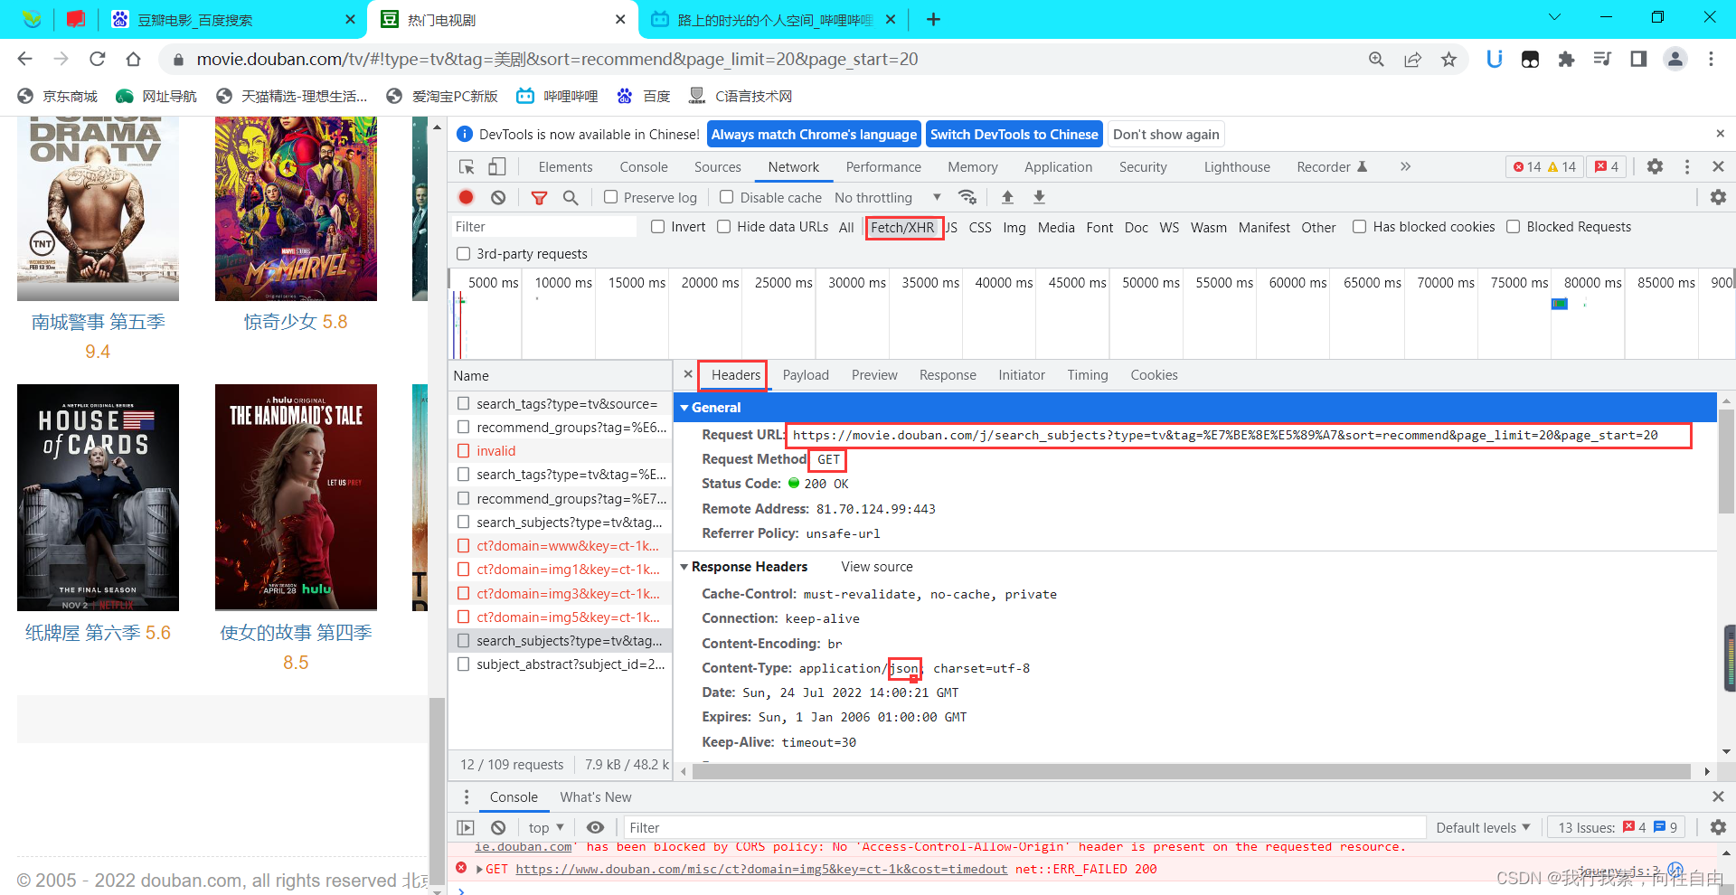Open Chrome tab search dropdown
Viewport: 1736px width, 895px height.
point(1554,17)
